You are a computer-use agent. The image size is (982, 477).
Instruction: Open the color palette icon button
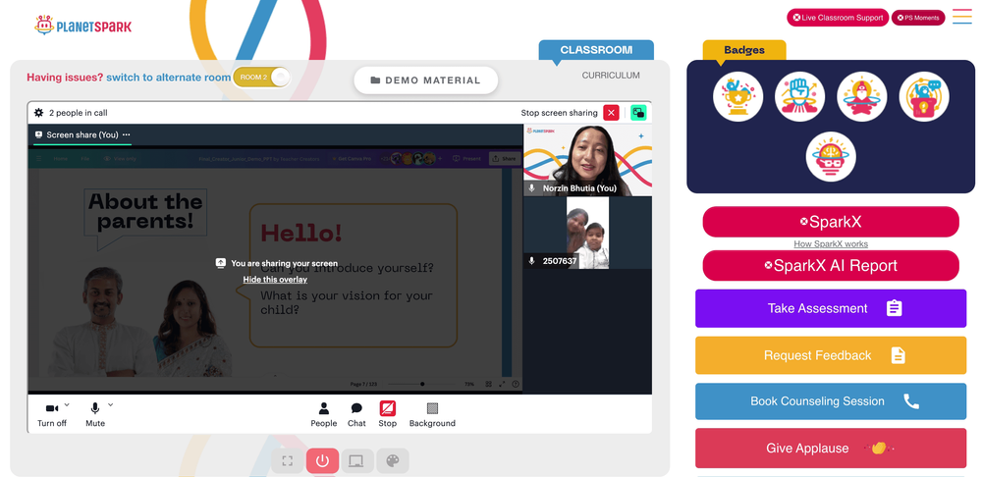pyautogui.click(x=393, y=460)
